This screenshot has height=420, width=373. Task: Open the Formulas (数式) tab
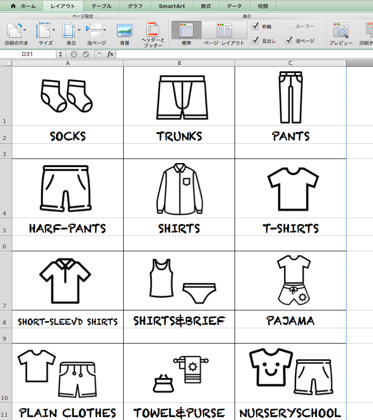tap(206, 6)
